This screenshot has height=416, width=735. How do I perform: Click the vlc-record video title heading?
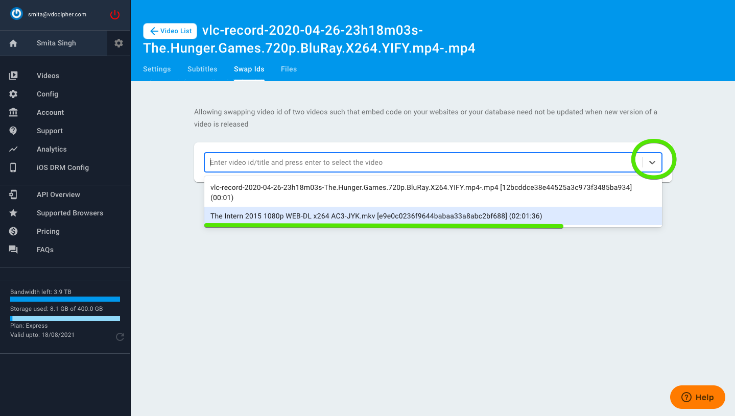coord(309,39)
